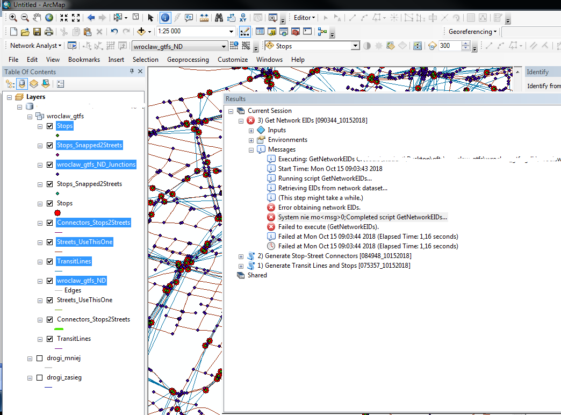This screenshot has width=561, height=415.
Task: Show Network Analyst window icon
Action: click(x=72, y=46)
